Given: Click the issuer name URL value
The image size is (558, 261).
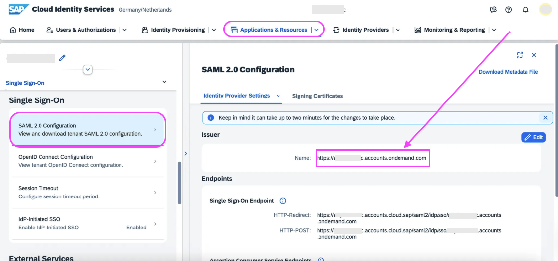Looking at the screenshot, I should [x=371, y=158].
